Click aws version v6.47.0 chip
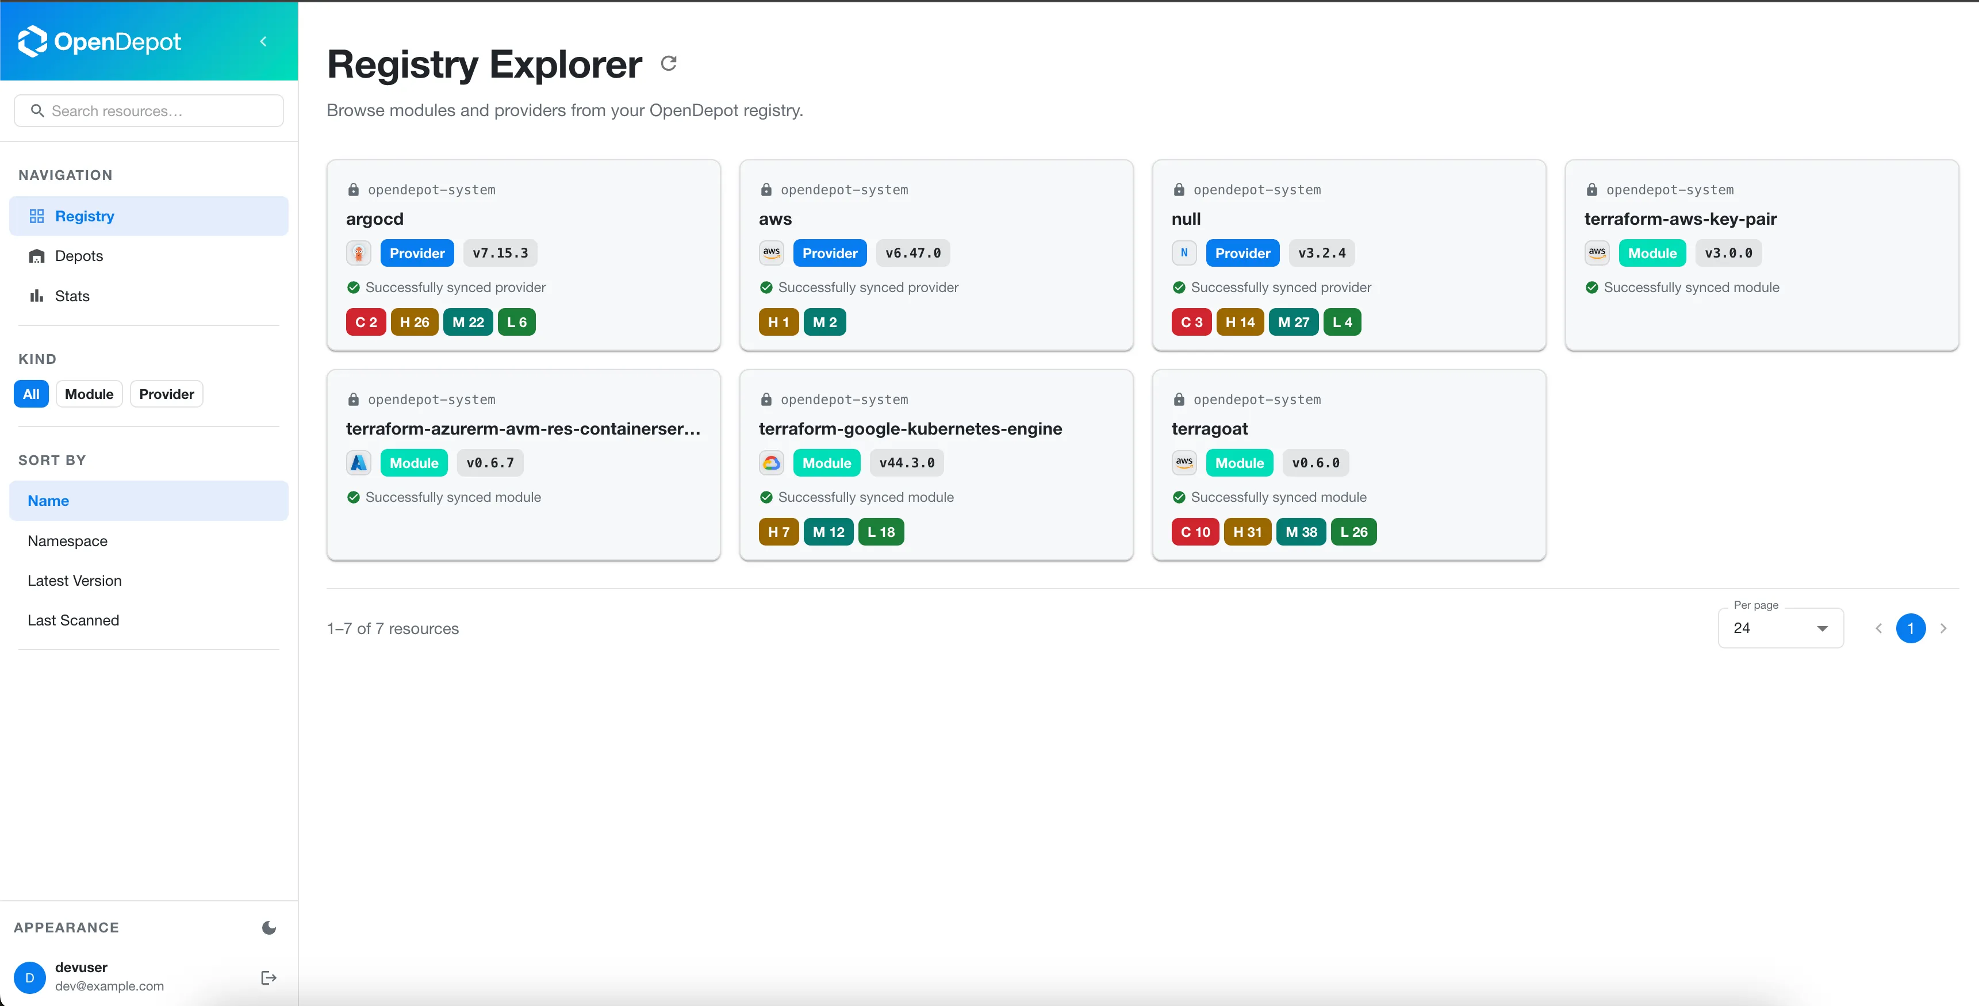 [x=912, y=254]
